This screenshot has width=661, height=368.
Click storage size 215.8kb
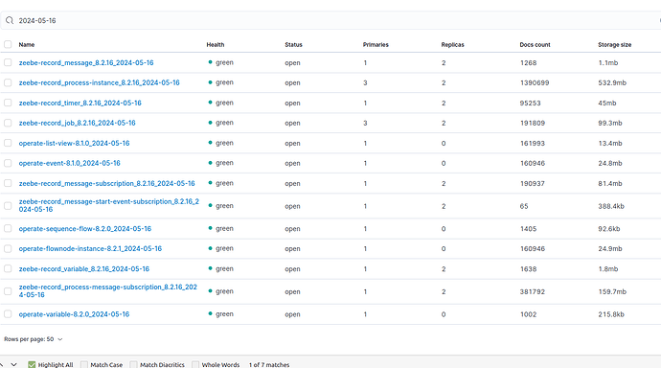pos(611,314)
